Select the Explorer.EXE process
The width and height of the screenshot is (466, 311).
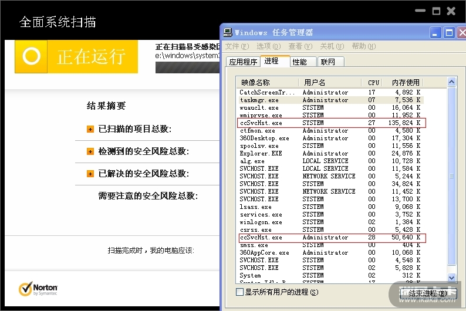(x=330, y=154)
